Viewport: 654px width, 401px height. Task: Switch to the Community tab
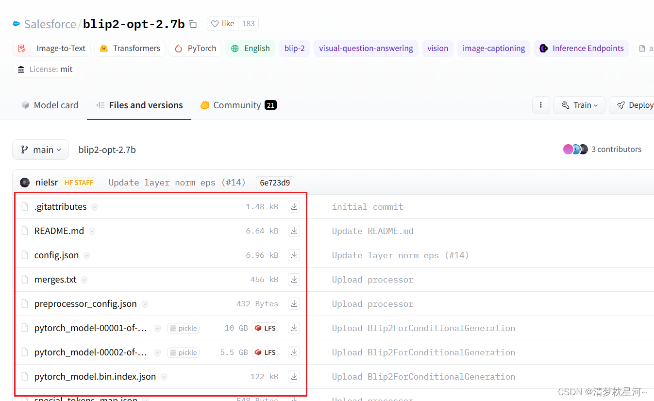coord(238,105)
